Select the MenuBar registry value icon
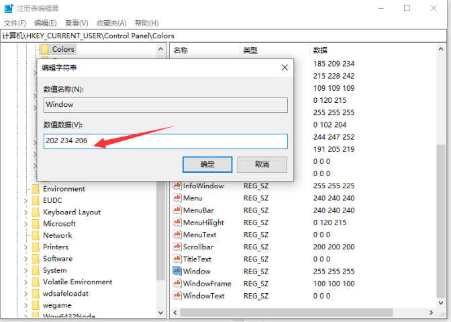 point(177,210)
